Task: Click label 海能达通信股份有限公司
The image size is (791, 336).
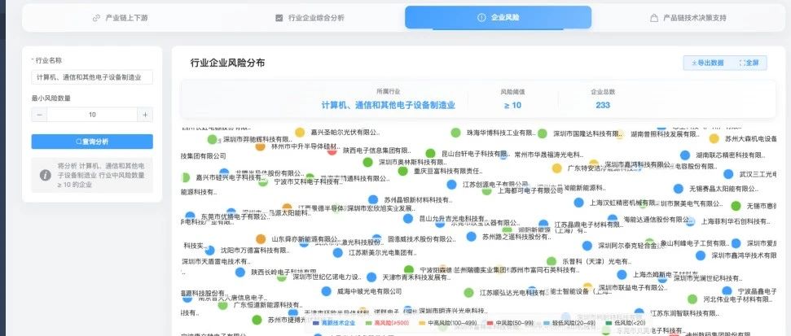Action: coord(659,220)
